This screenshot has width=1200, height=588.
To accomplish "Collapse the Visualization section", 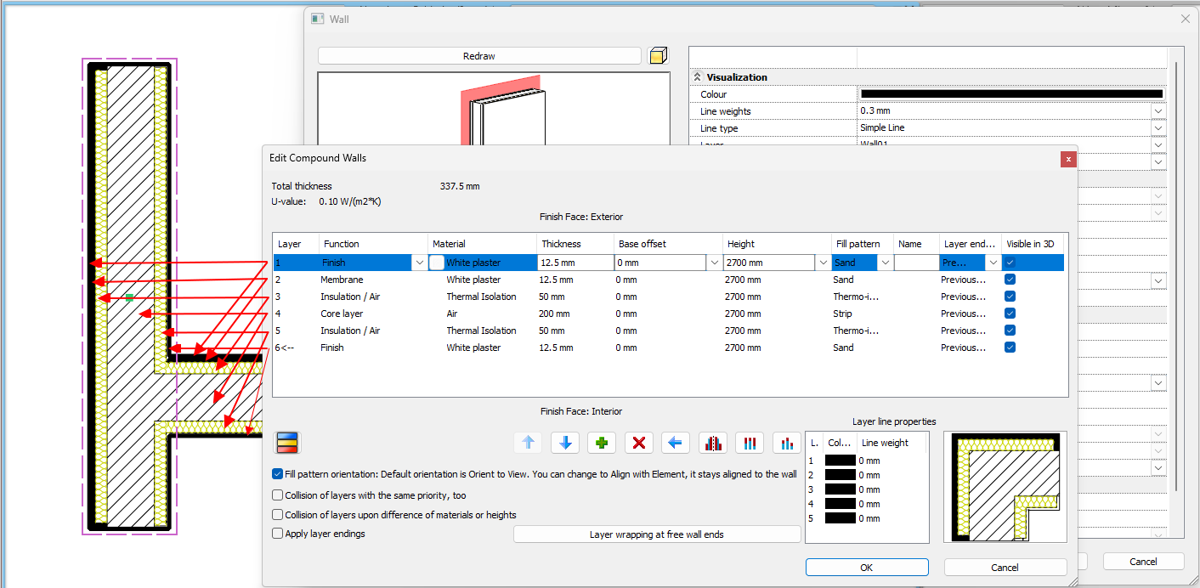I will pos(698,77).
